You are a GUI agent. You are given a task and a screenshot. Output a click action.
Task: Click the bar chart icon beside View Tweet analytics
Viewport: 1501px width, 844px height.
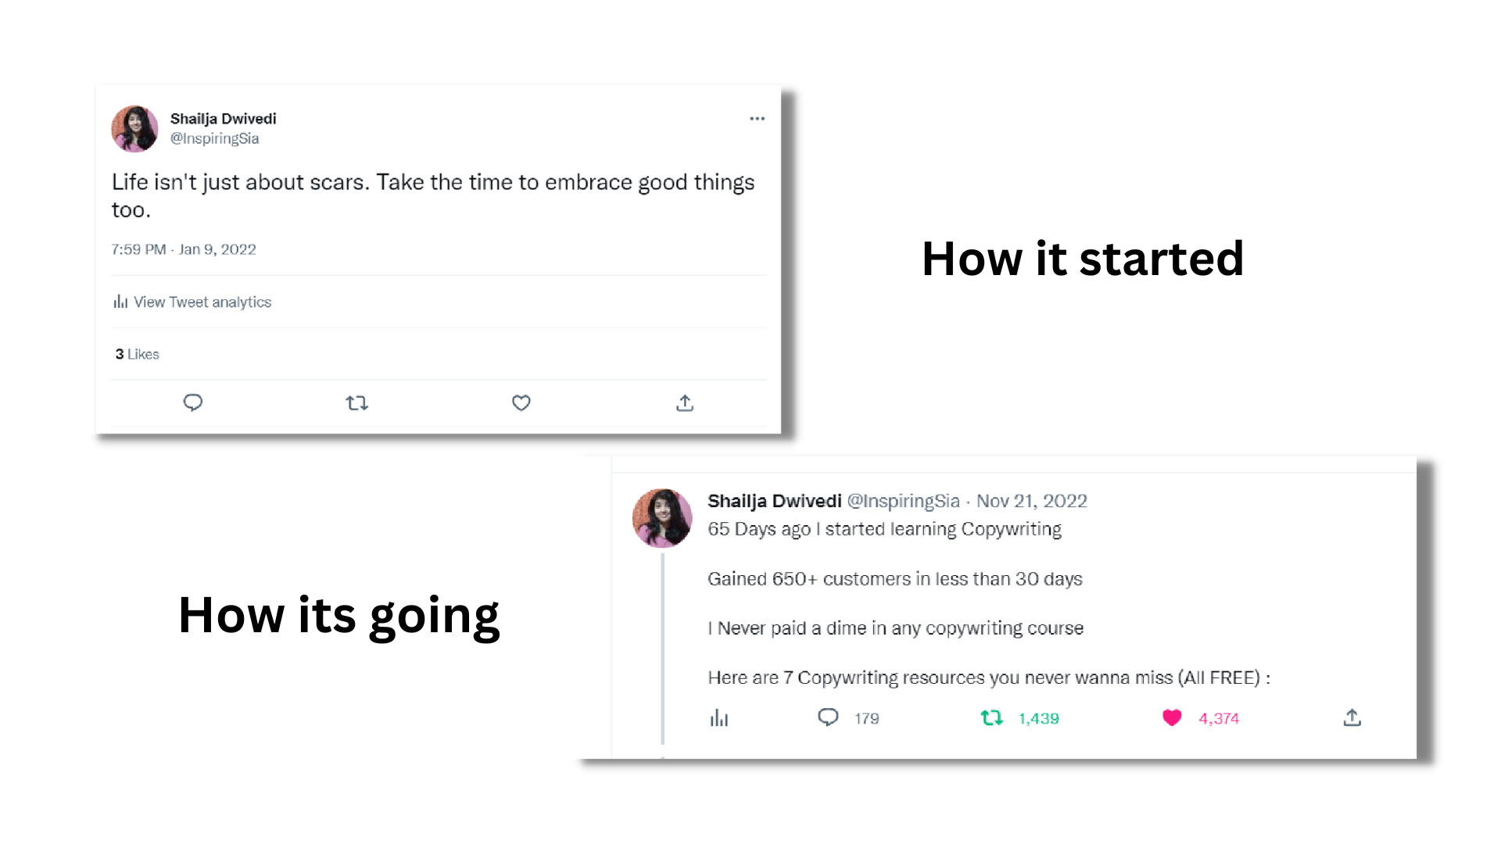[120, 302]
